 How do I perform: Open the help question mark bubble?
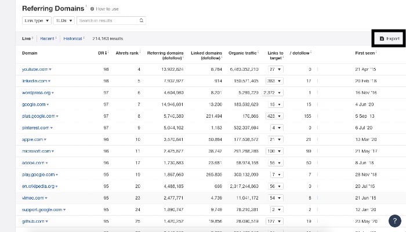pyautogui.click(x=394, y=221)
